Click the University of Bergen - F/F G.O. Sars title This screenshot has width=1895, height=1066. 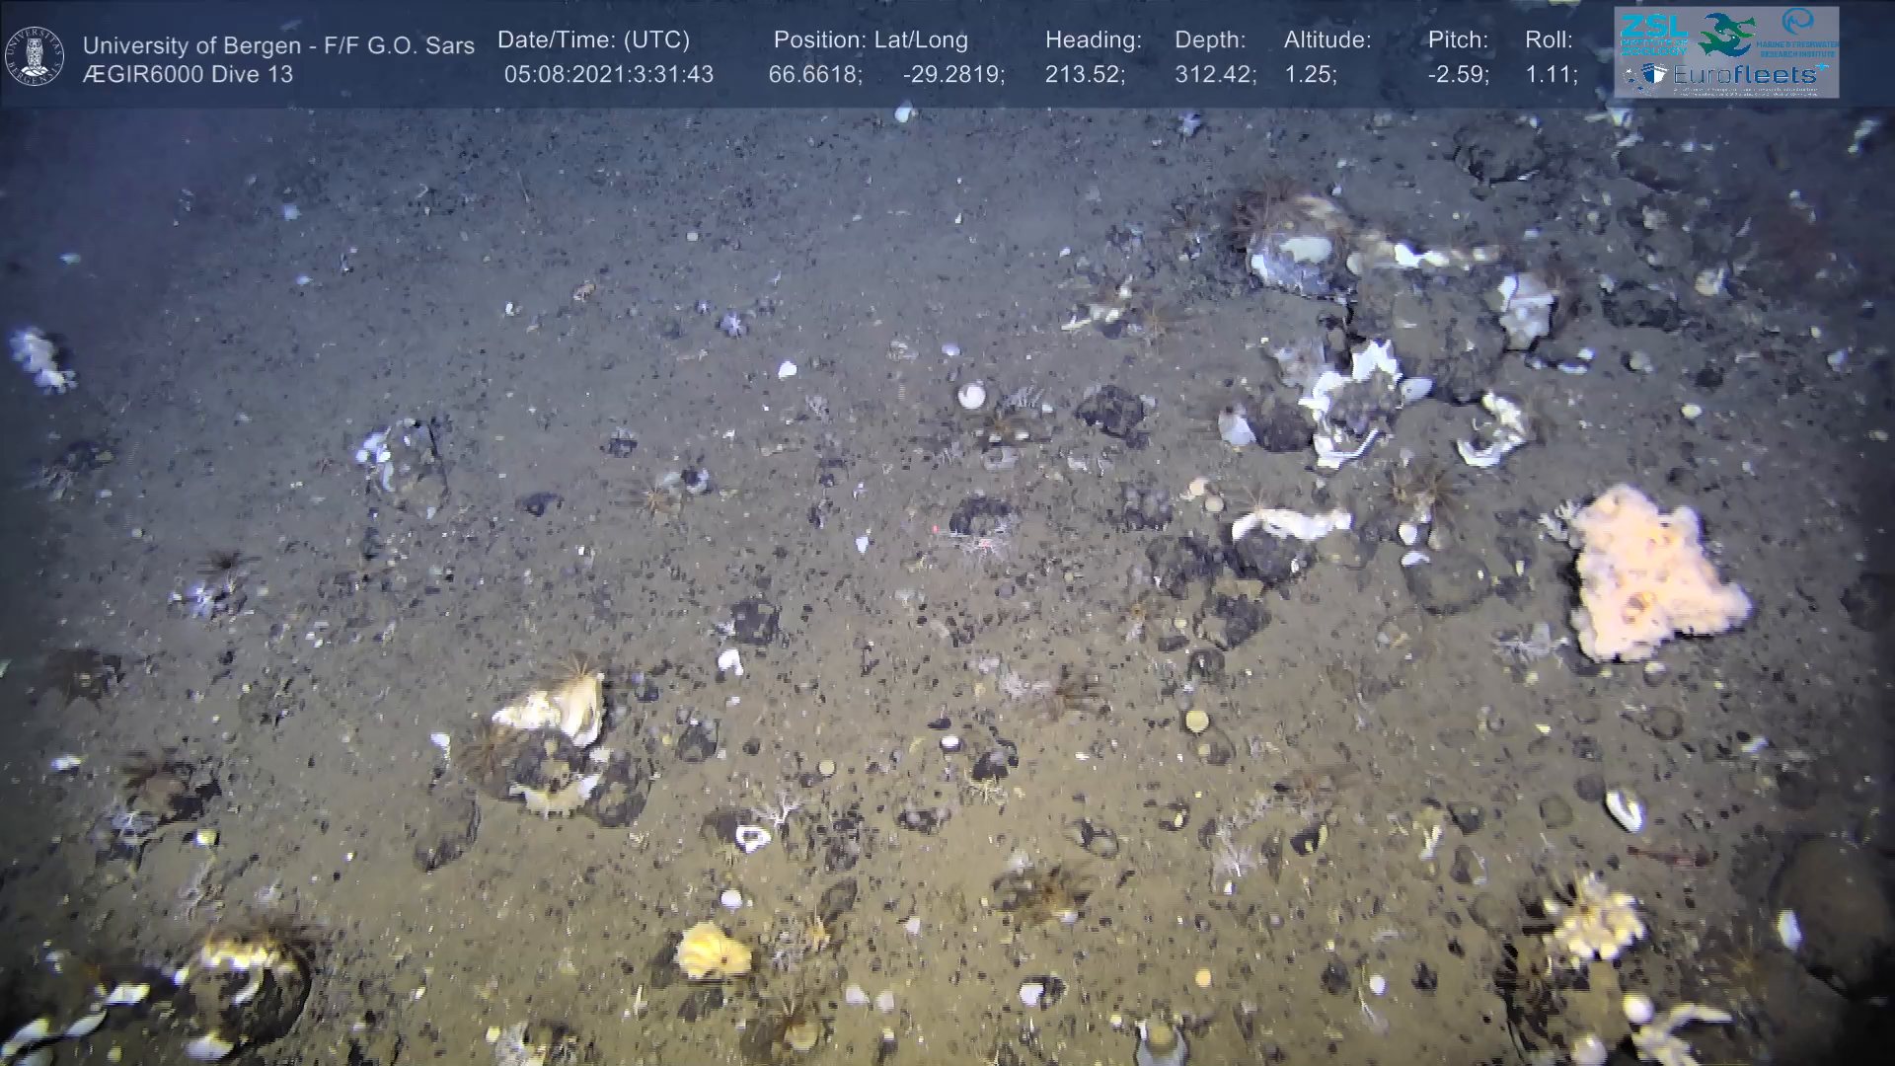(278, 45)
